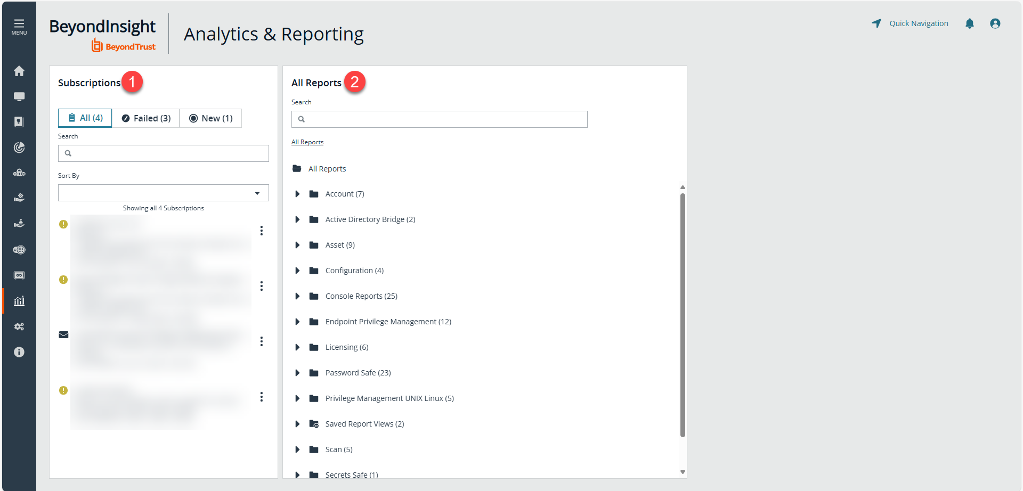Expand the Active Directory Bridge folder

tap(297, 219)
